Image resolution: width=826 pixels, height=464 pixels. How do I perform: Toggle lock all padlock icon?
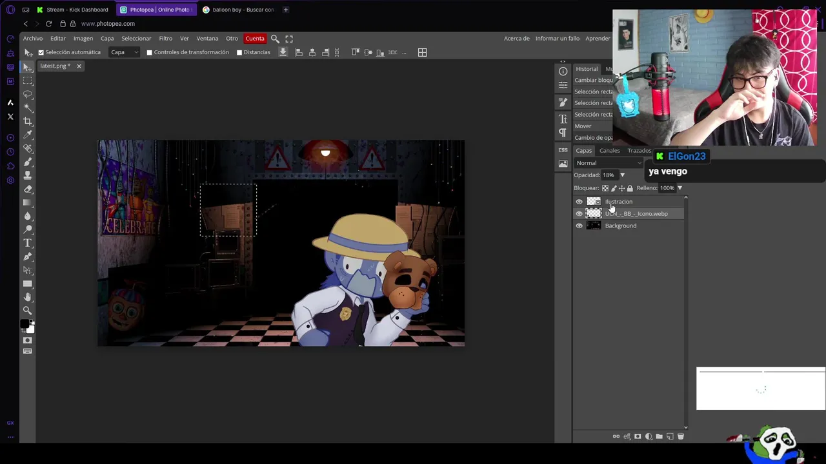[630, 188]
